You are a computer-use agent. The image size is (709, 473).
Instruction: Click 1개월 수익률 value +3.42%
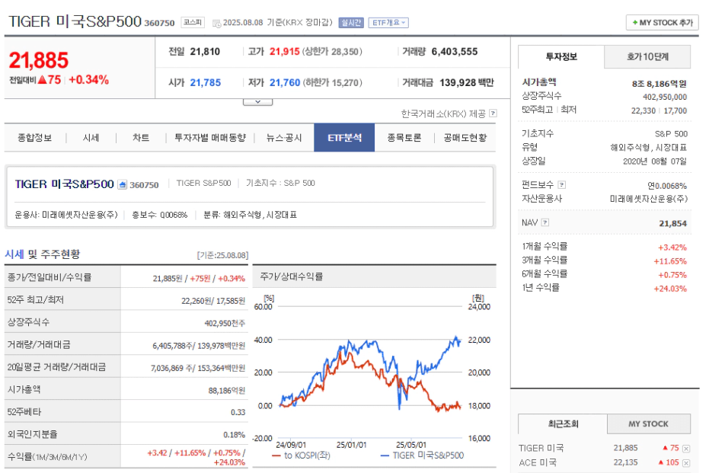(x=672, y=248)
